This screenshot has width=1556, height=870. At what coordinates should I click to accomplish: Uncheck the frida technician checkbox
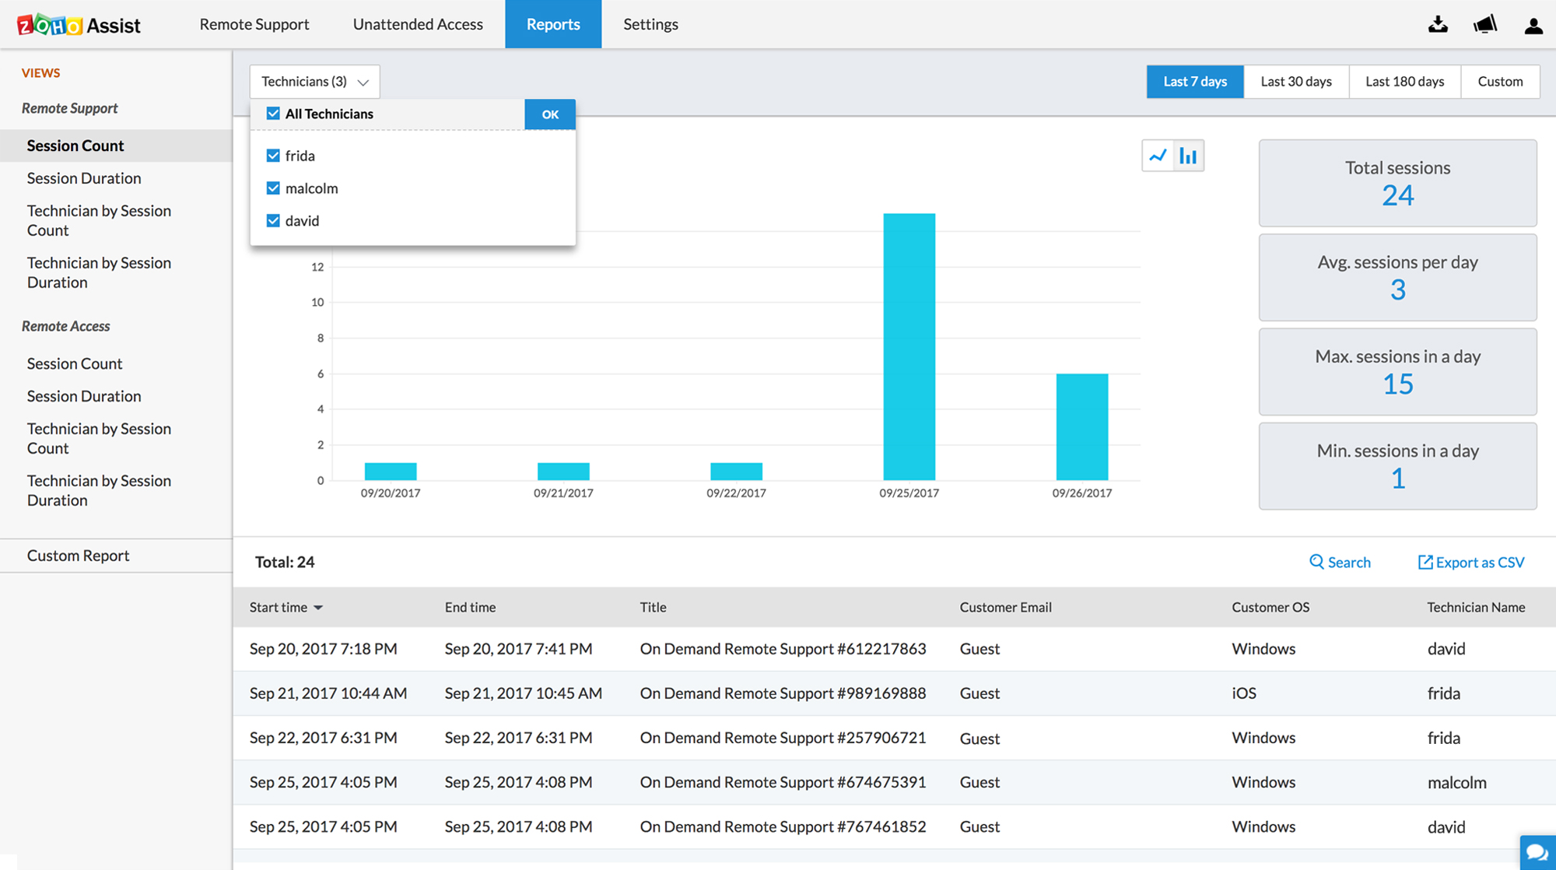tap(273, 156)
